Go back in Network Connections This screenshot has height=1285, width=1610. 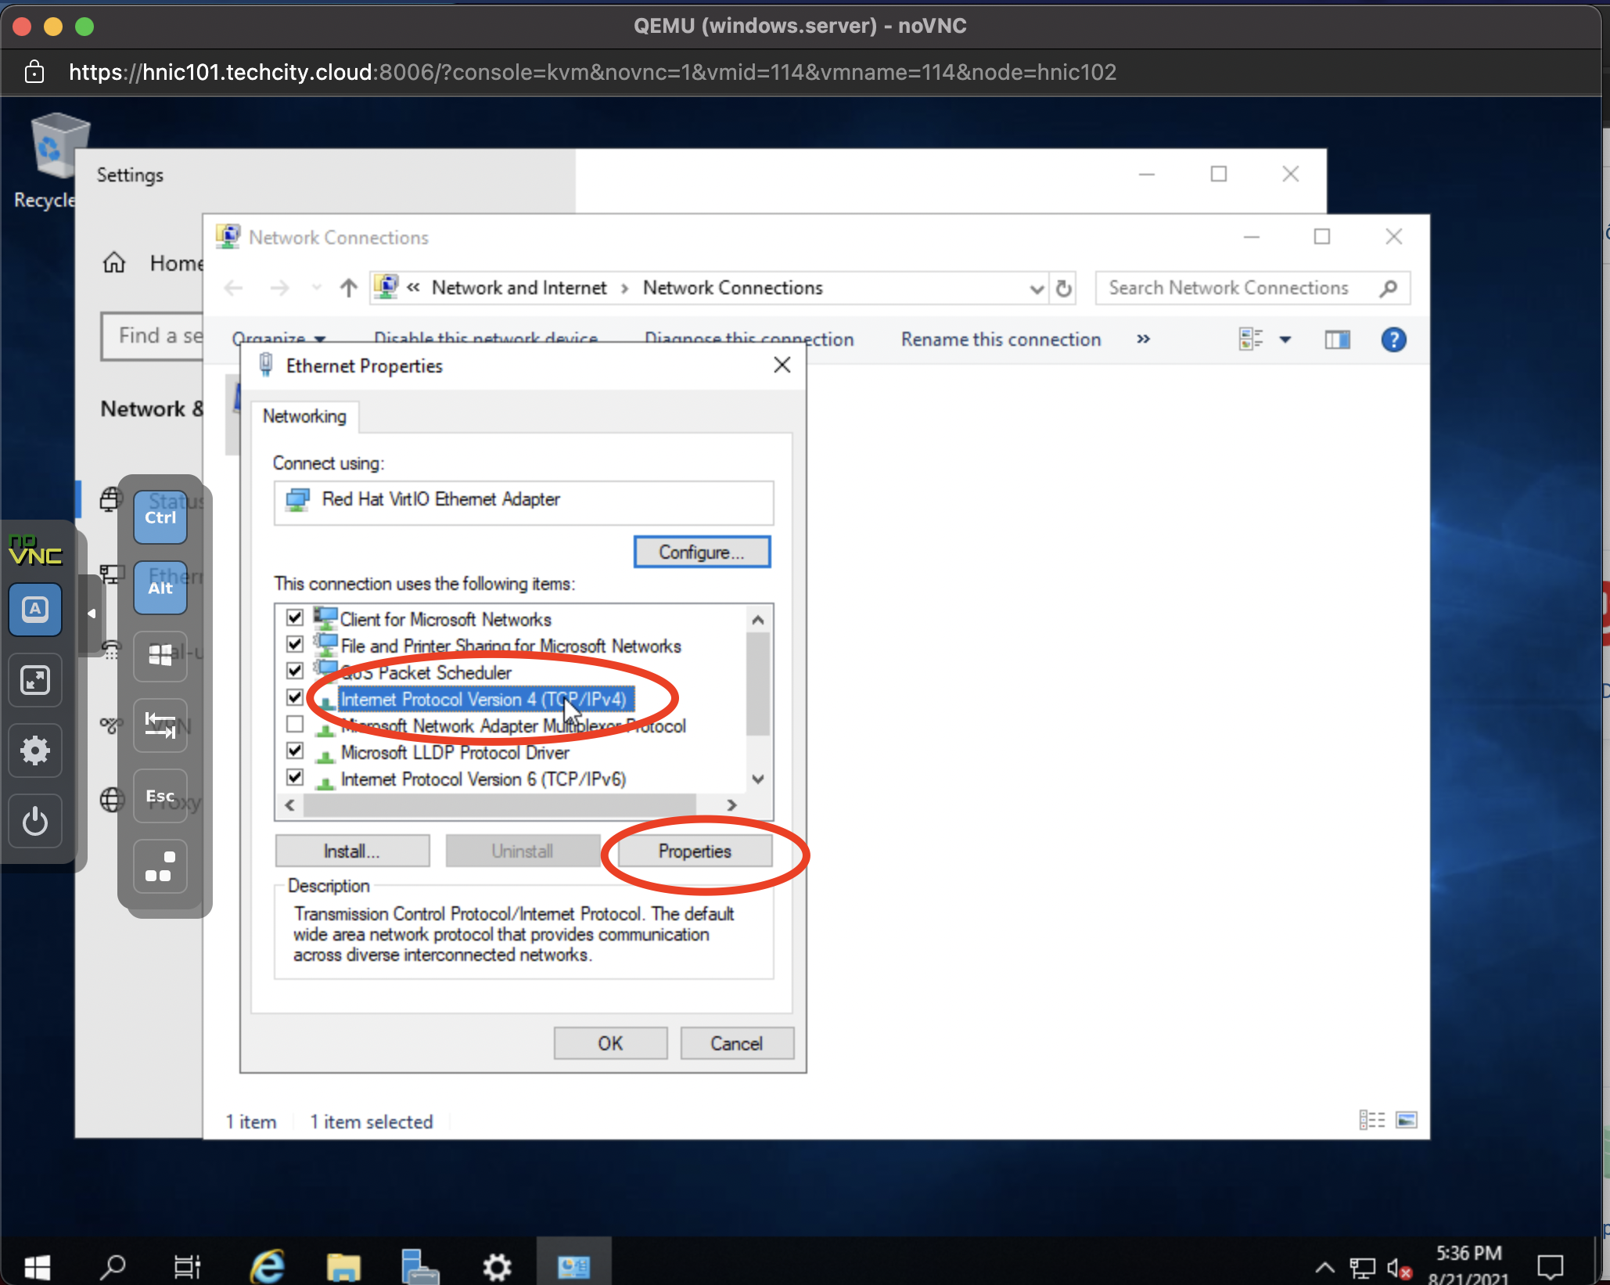[x=233, y=288]
